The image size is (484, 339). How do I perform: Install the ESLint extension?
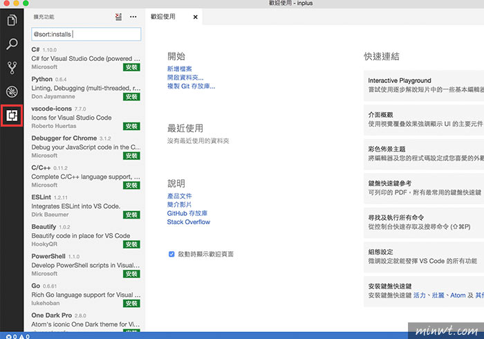pos(131,214)
